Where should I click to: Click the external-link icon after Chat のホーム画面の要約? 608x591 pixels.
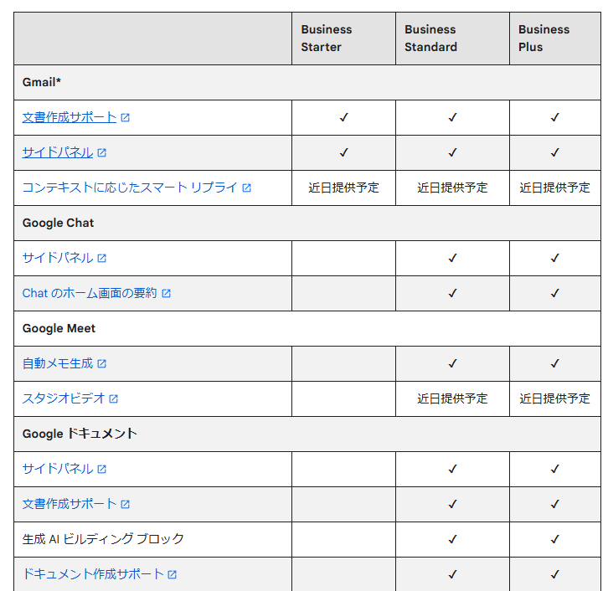(x=167, y=293)
